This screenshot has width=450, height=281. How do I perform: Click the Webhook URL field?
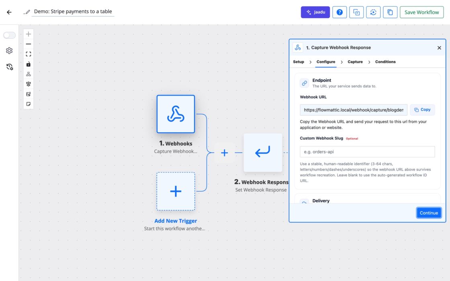[353, 110]
